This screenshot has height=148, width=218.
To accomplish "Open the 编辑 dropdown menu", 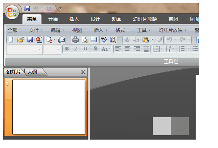I will click(57, 30).
